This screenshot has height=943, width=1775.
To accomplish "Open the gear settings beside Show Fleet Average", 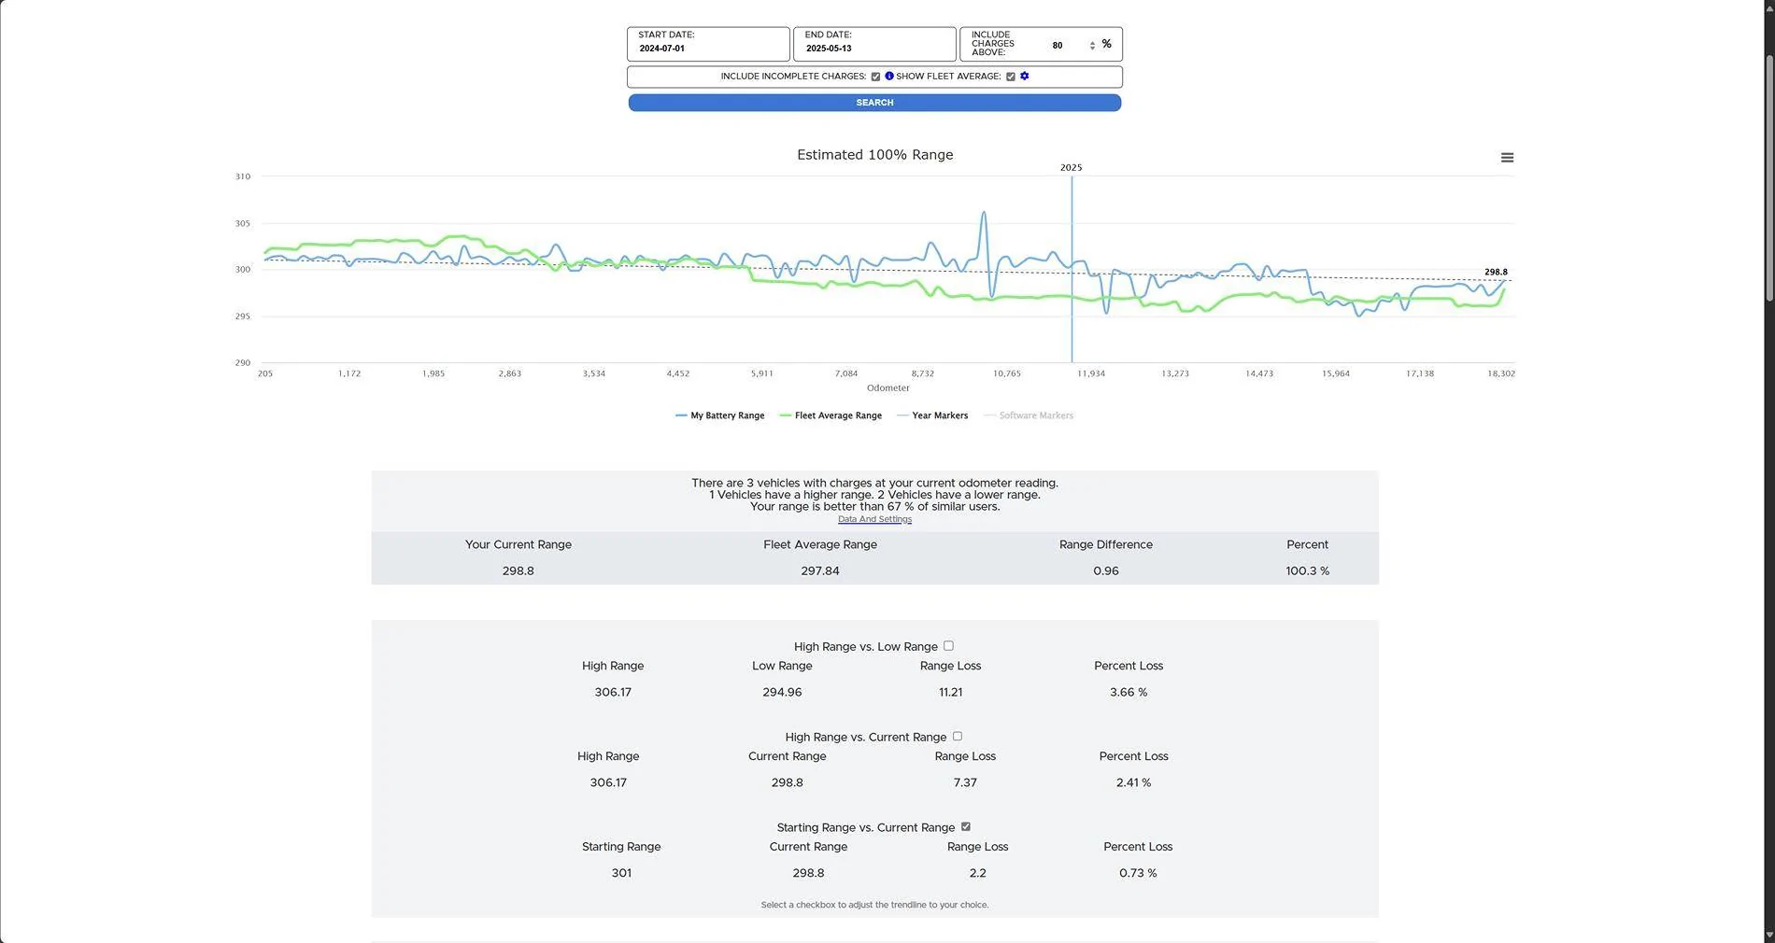I will pos(1024,76).
